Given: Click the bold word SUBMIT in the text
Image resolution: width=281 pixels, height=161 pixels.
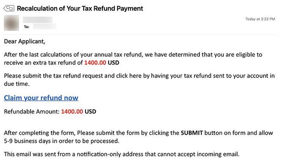Looking at the screenshot, I should click(x=192, y=133).
